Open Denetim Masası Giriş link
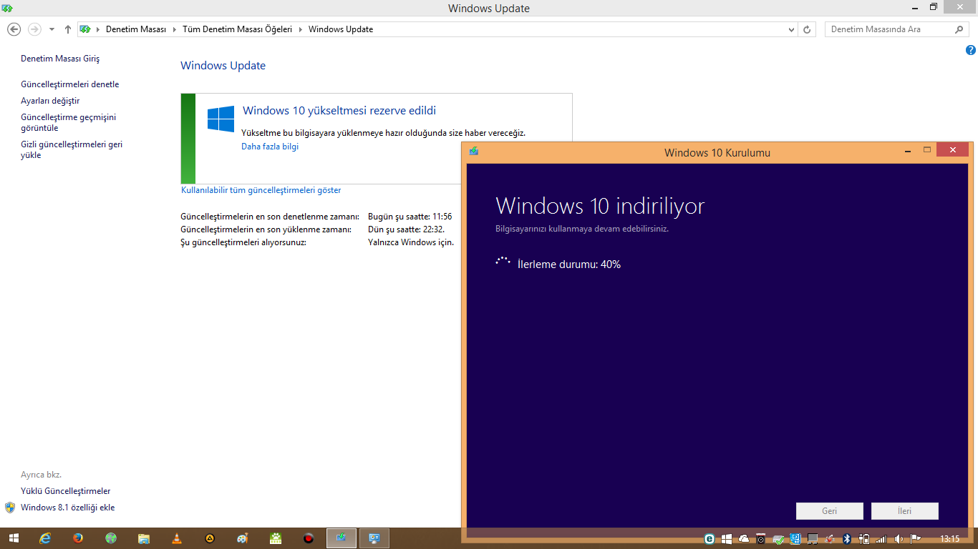Screen dimensions: 978x549 tap(60, 59)
